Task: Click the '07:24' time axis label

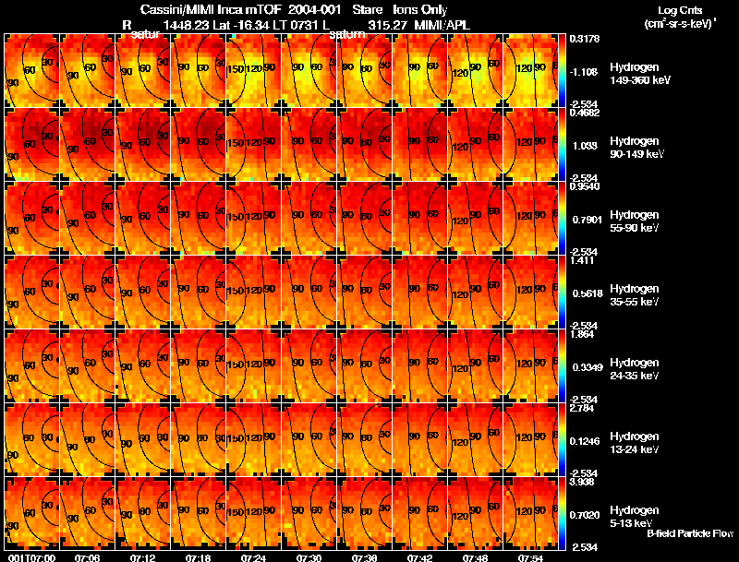Action: [x=253, y=558]
